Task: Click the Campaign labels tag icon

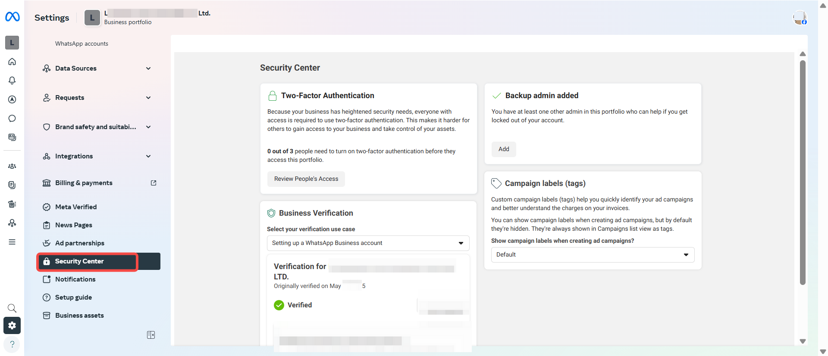Action: click(x=496, y=183)
